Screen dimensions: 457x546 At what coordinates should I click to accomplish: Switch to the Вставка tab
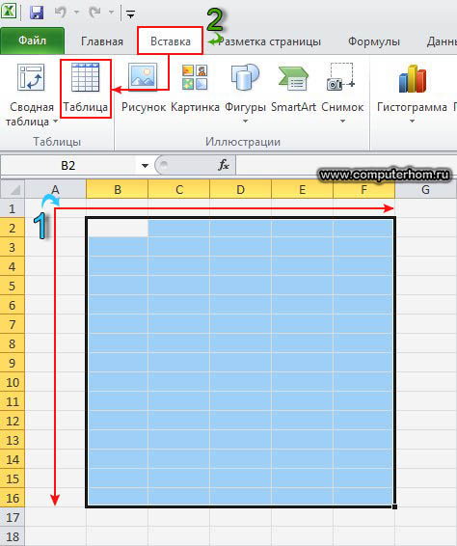(171, 41)
